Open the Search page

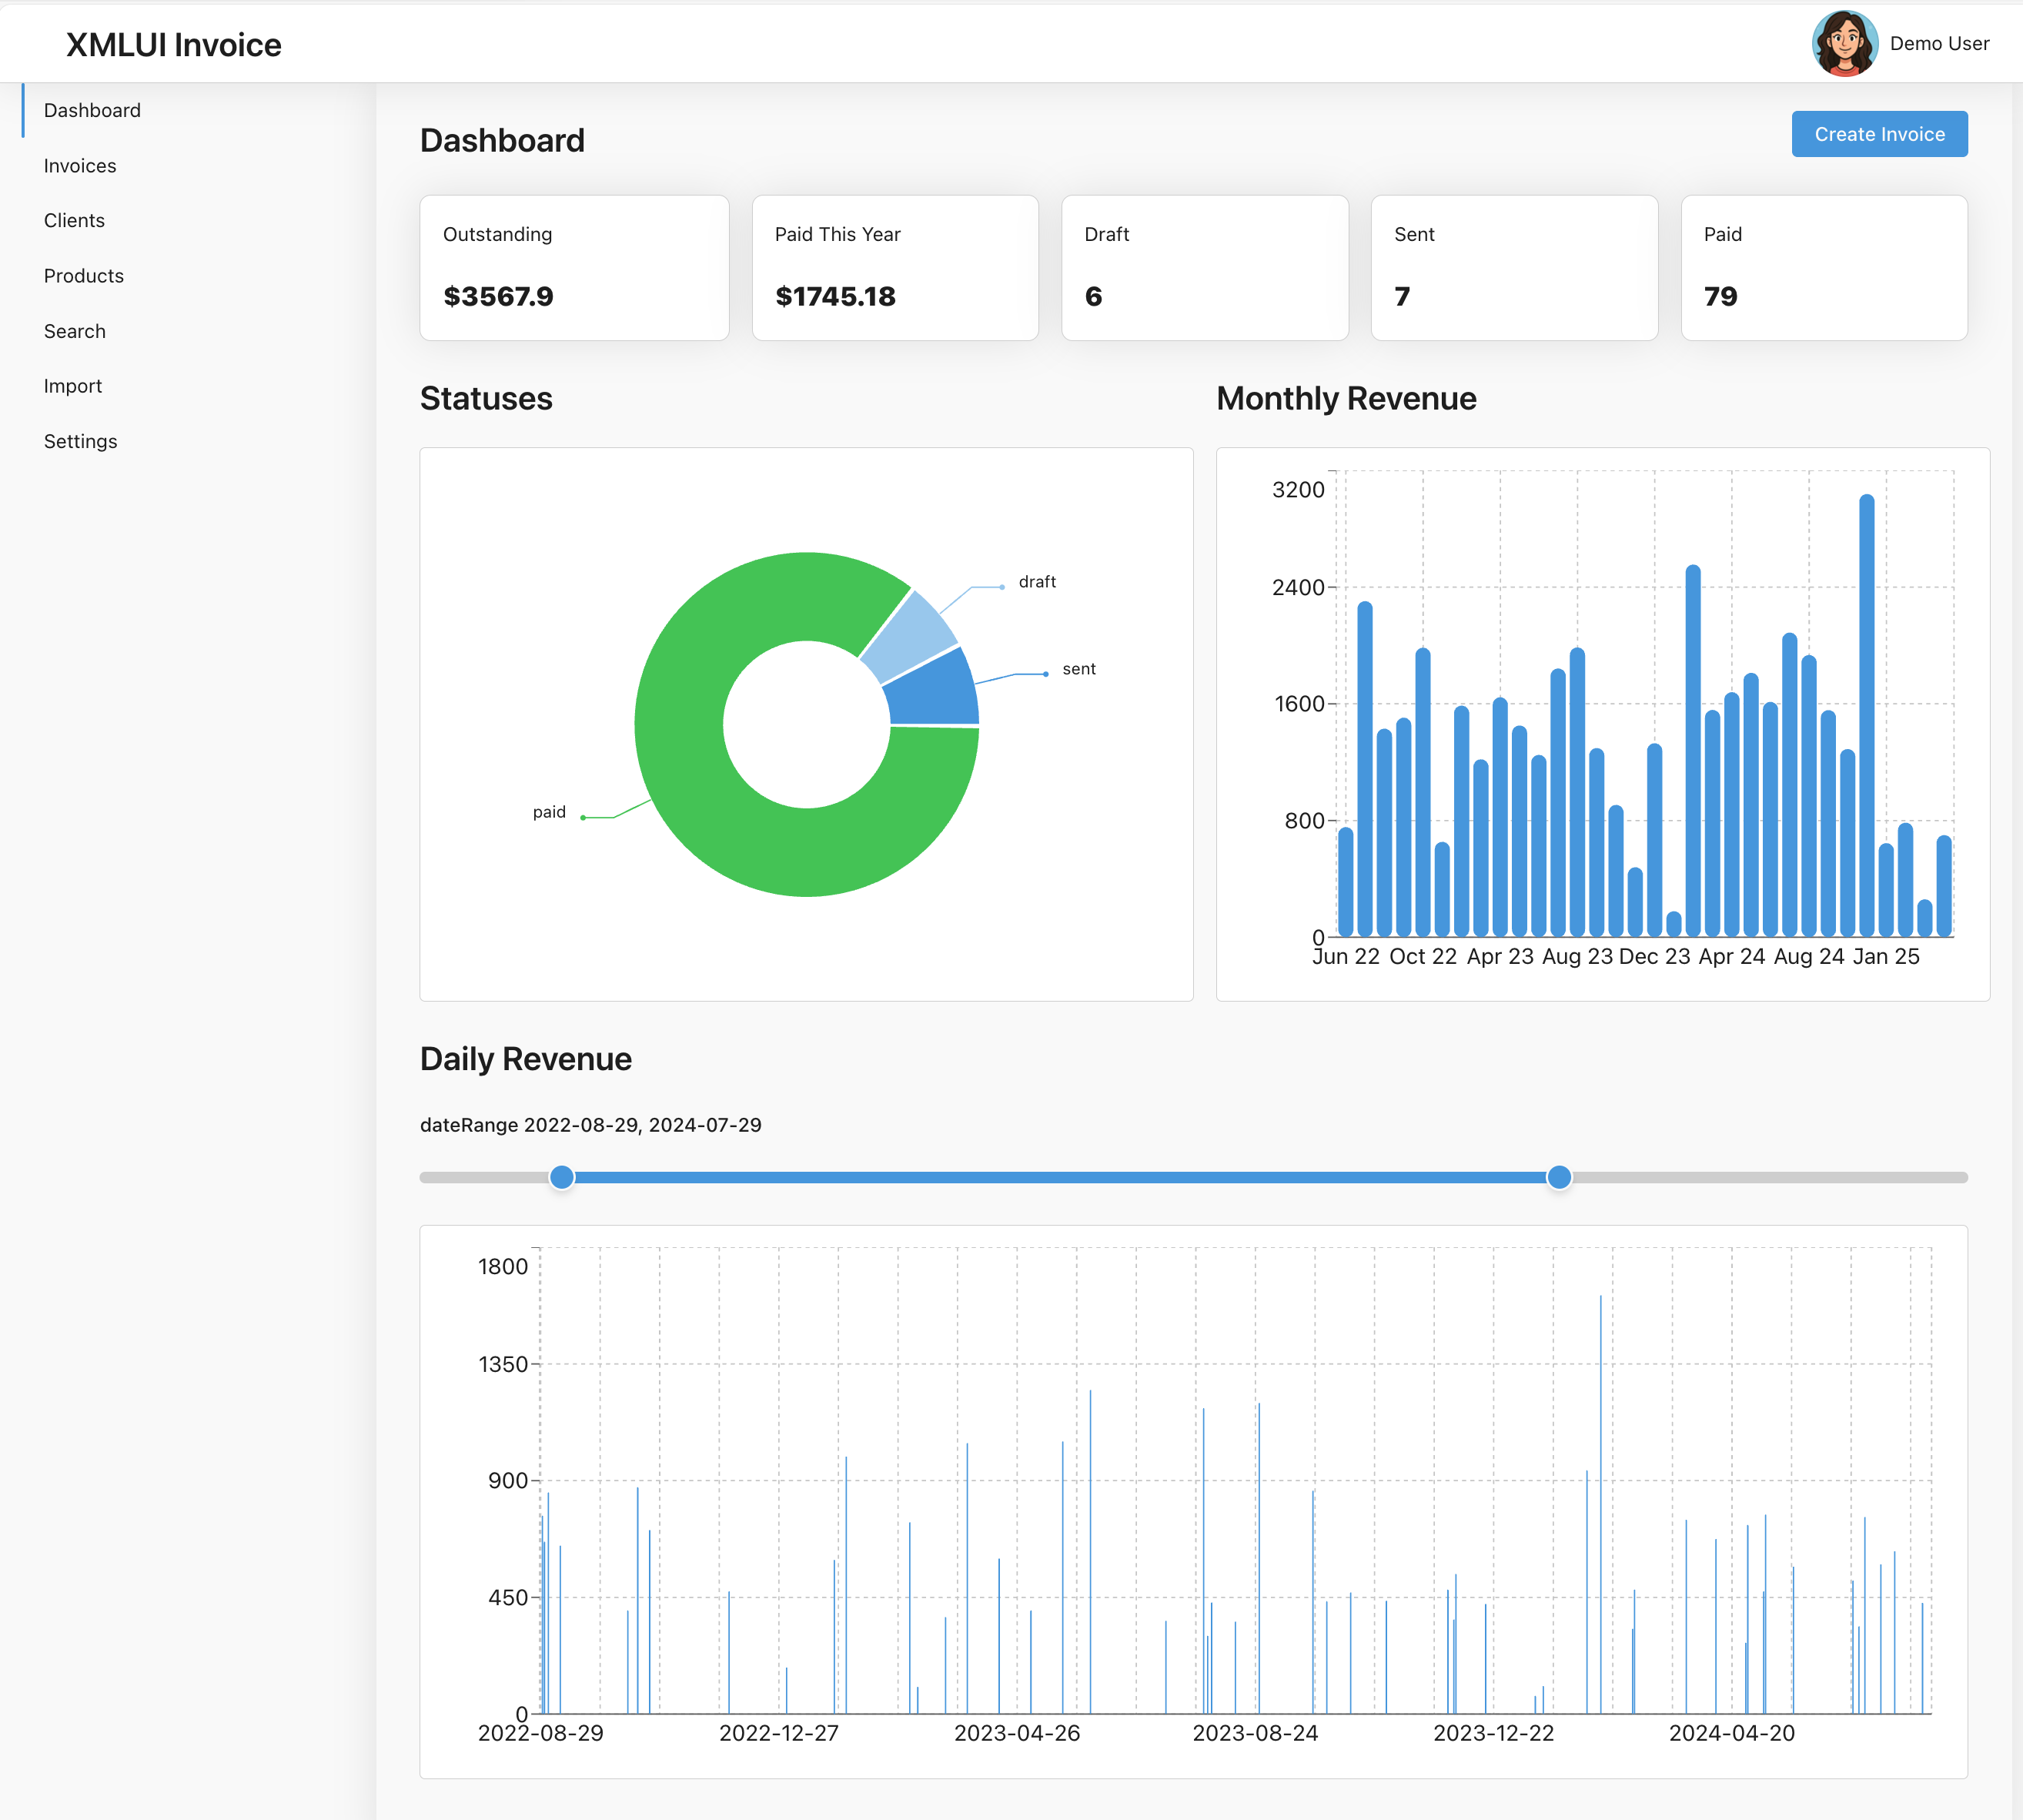tap(75, 331)
